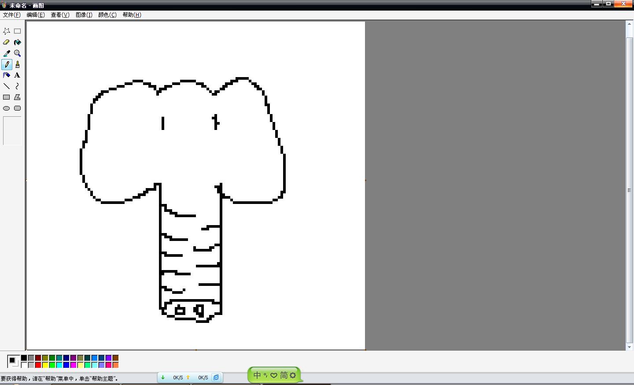Open the 文件(F) menu
634x385 pixels.
tap(12, 15)
